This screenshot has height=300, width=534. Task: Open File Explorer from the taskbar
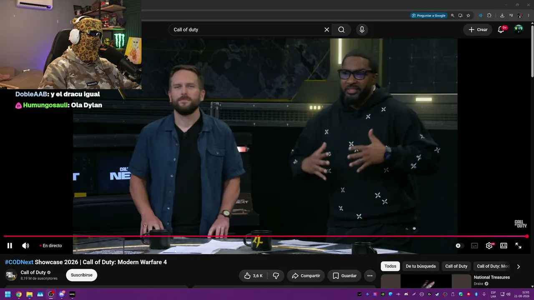click(x=29, y=294)
